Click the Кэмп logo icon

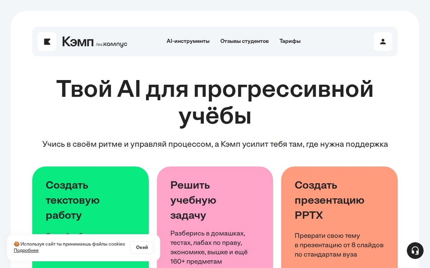click(x=47, y=41)
